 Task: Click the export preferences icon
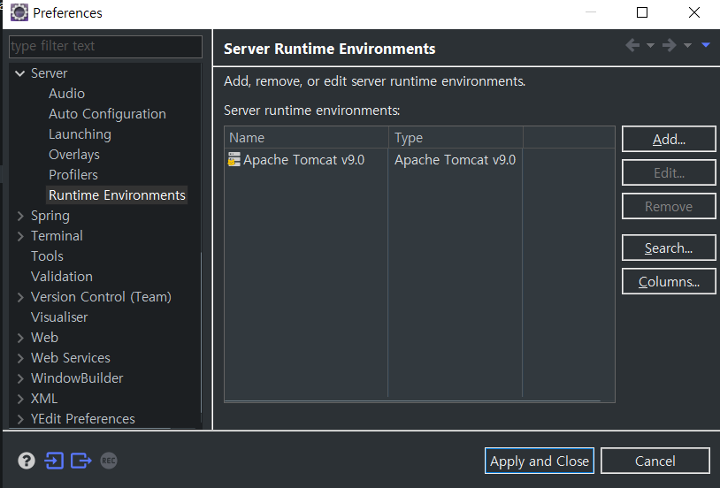pyautogui.click(x=81, y=461)
